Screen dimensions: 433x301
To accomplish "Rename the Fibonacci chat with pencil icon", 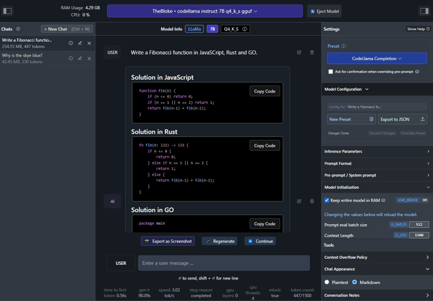I will [x=80, y=43].
